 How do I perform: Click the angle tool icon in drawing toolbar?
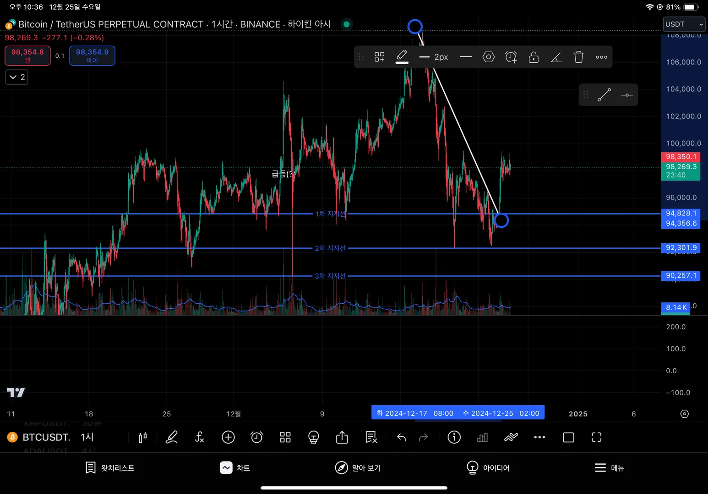coord(556,57)
